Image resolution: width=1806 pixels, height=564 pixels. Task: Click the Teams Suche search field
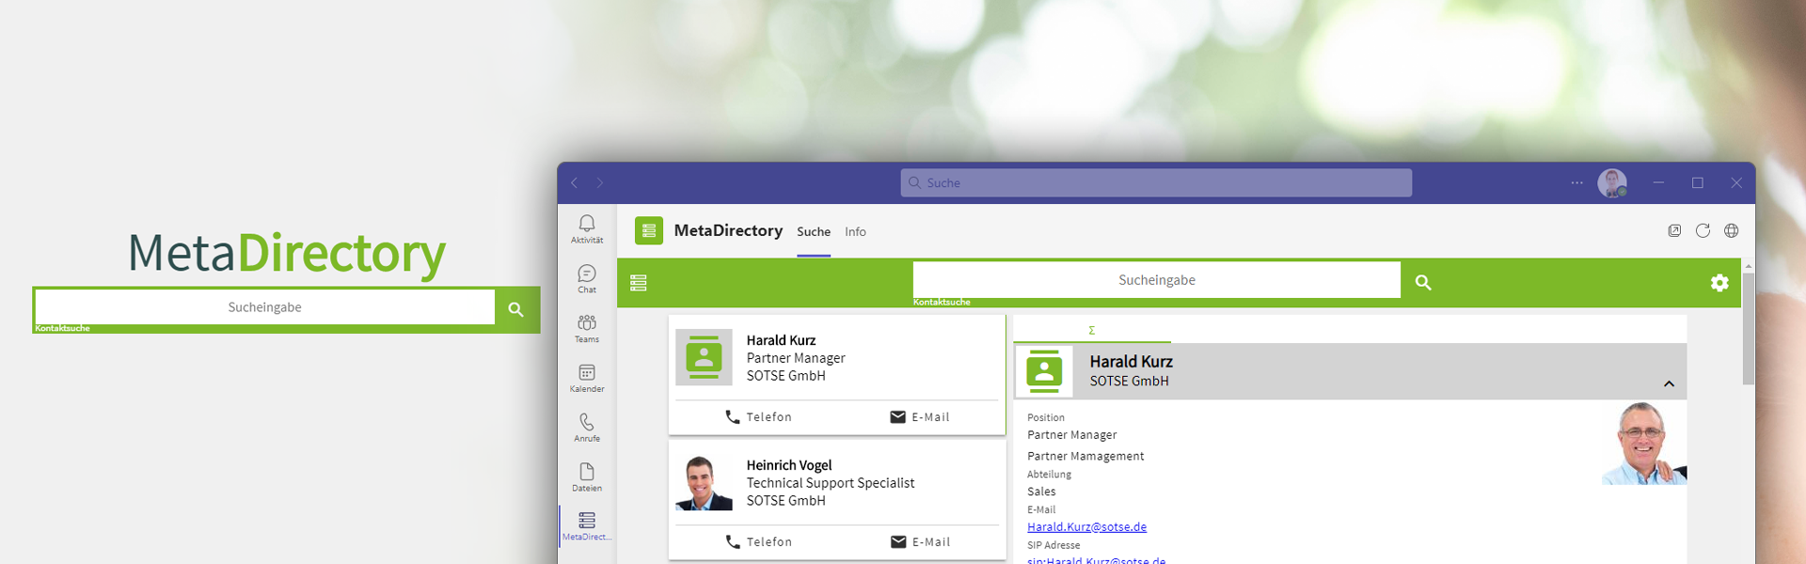pos(1156,182)
